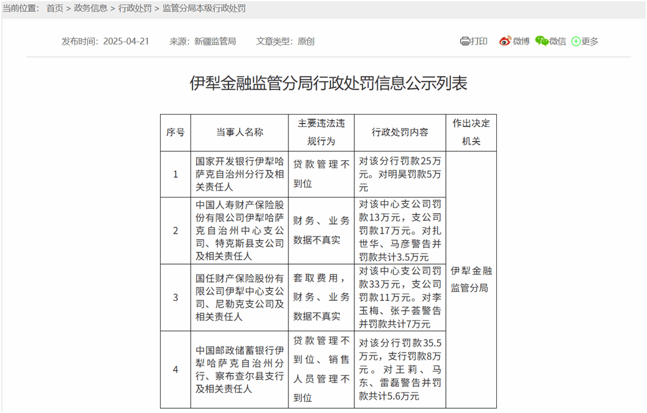Go to 首页 in the breadcrumb
The height and width of the screenshot is (413, 647).
tap(55, 8)
